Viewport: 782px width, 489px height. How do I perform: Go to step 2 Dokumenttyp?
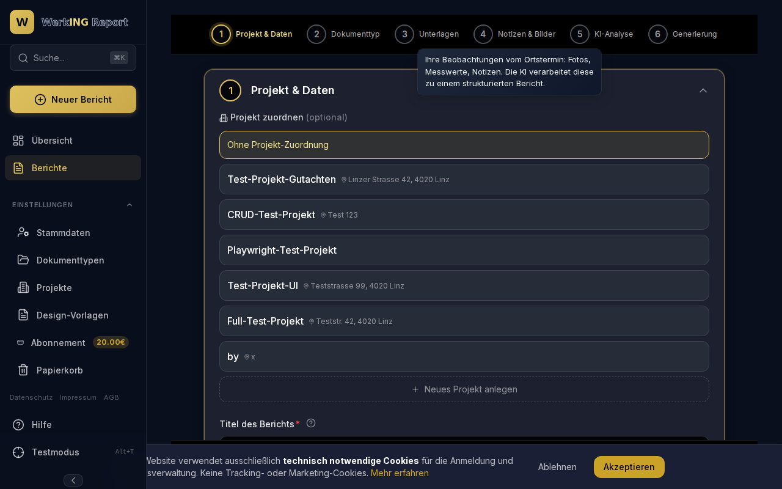click(343, 34)
